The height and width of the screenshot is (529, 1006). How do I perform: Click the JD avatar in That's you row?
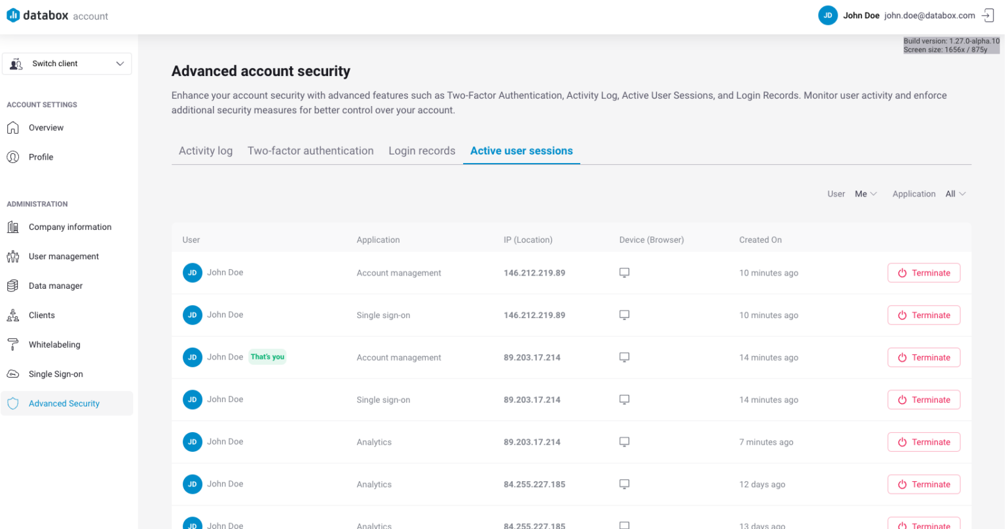pos(193,357)
